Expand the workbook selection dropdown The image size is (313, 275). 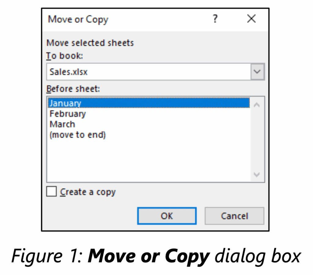[257, 72]
